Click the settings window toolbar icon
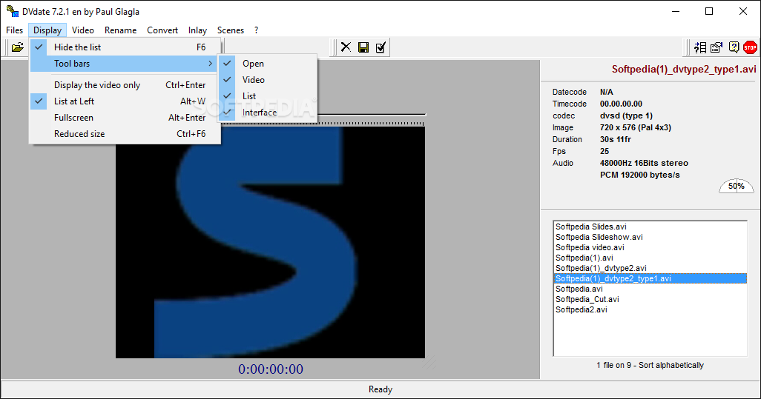Viewport: 761px width, 399px height. pyautogui.click(x=716, y=47)
